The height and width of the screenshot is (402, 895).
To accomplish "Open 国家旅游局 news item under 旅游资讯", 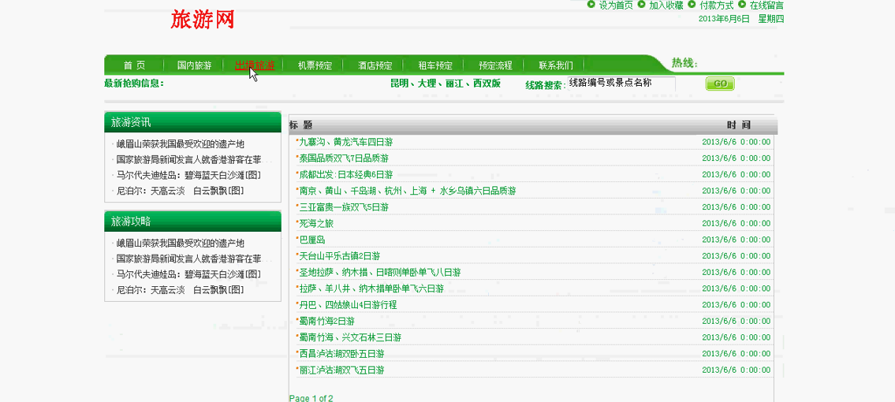I will pos(189,160).
